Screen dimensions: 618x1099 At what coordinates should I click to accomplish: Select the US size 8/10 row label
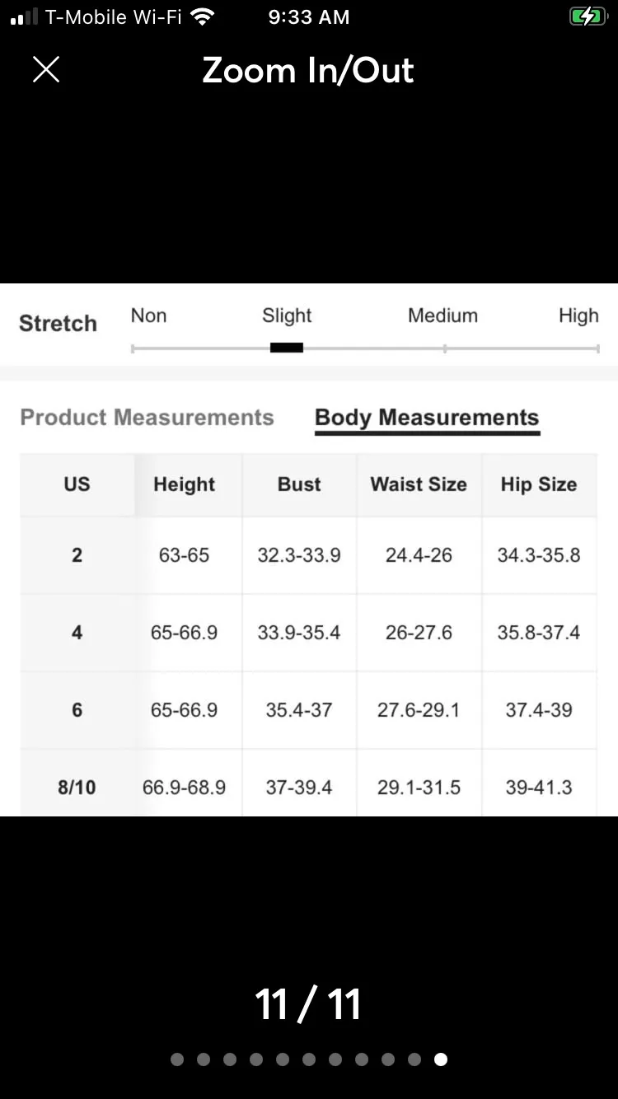point(77,787)
